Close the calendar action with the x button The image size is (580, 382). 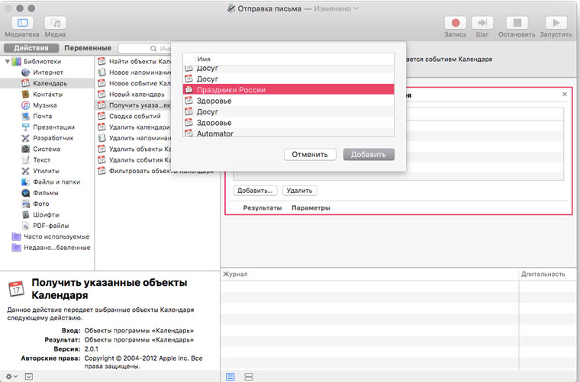[565, 94]
